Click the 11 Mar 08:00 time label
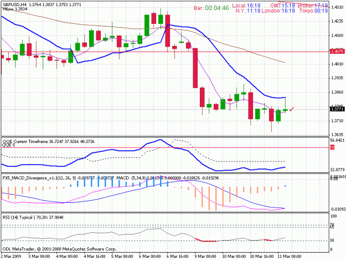 tap(290, 256)
